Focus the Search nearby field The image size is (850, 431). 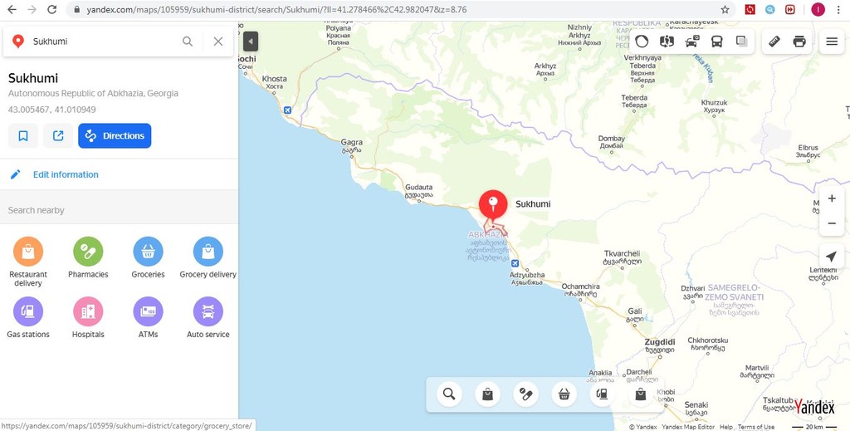click(x=119, y=210)
